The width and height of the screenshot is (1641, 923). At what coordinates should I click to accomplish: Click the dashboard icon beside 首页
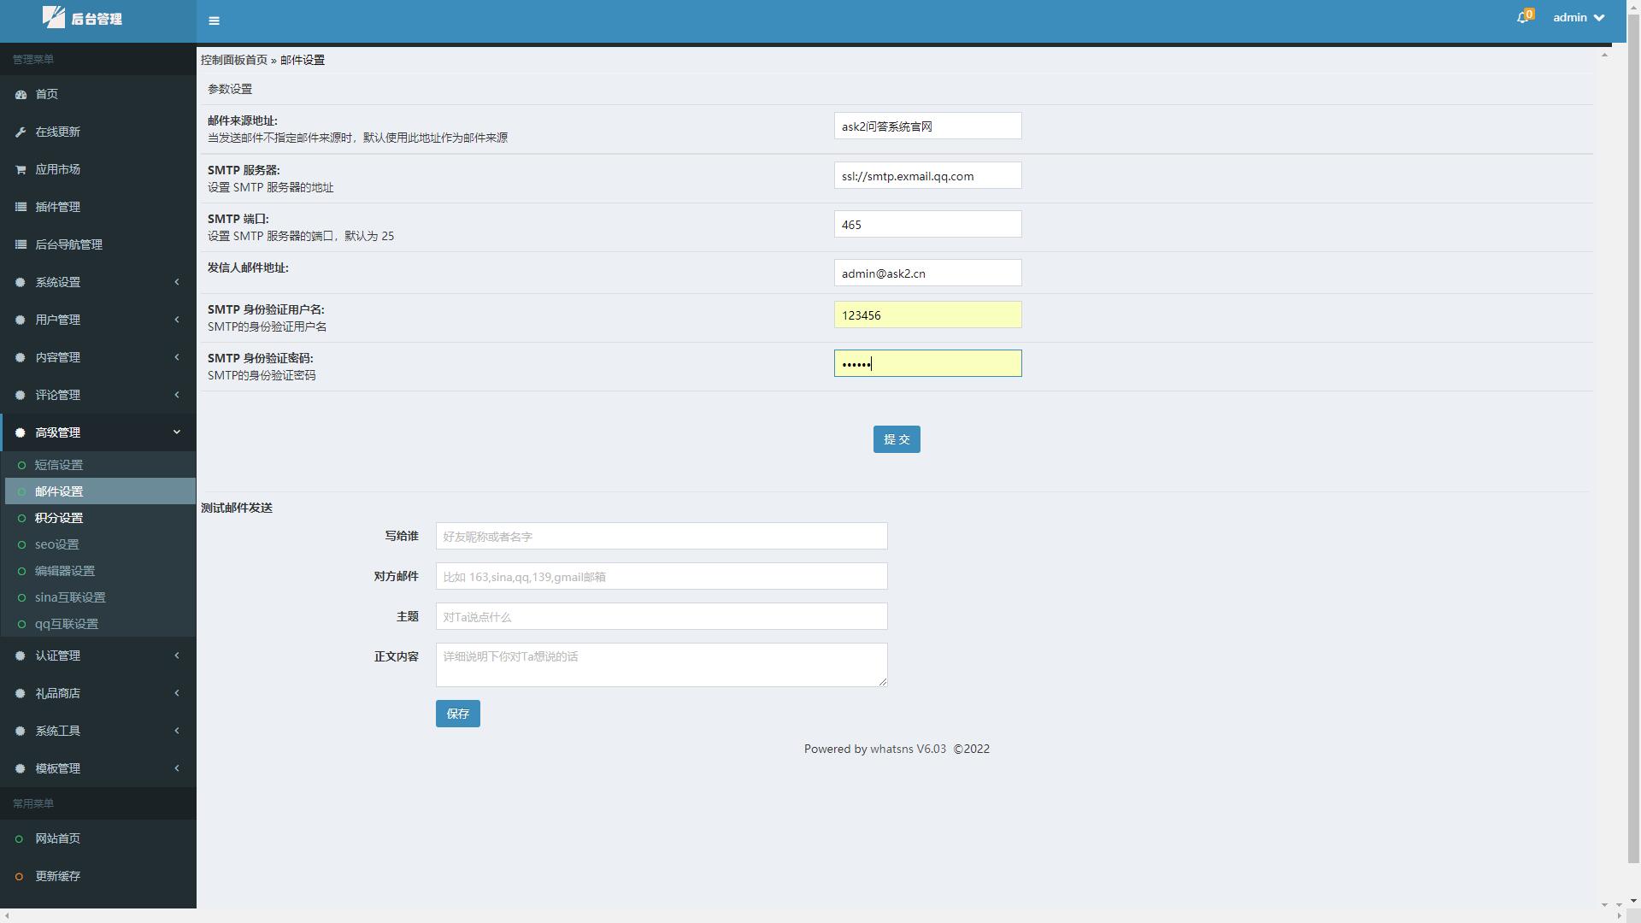[21, 94]
